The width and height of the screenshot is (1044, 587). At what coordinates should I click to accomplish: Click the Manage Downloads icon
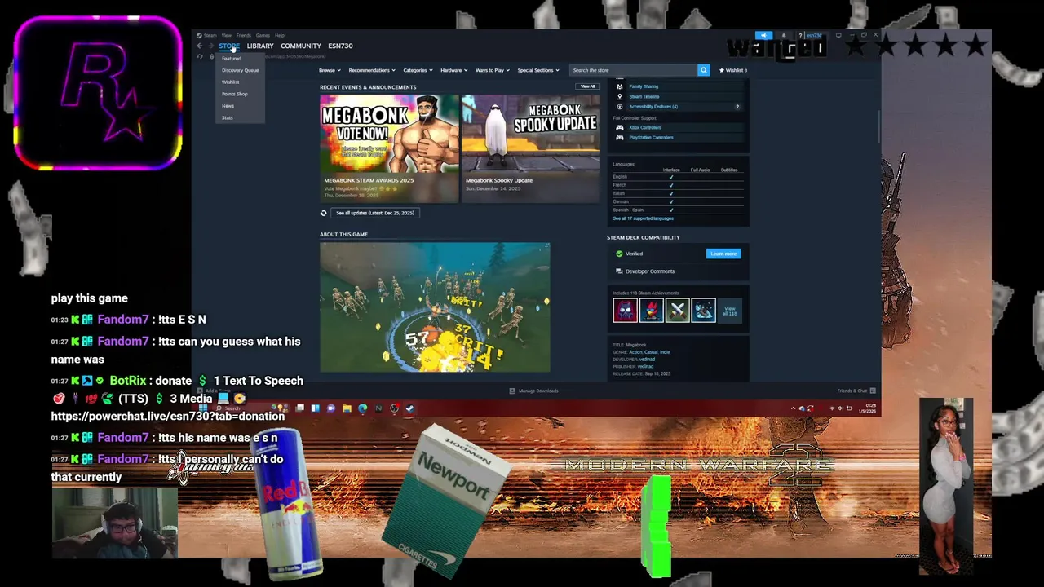512,391
